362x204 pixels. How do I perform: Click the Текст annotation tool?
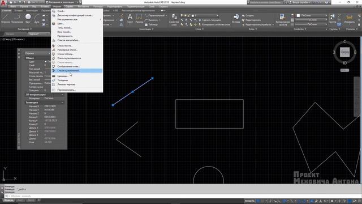point(130,18)
